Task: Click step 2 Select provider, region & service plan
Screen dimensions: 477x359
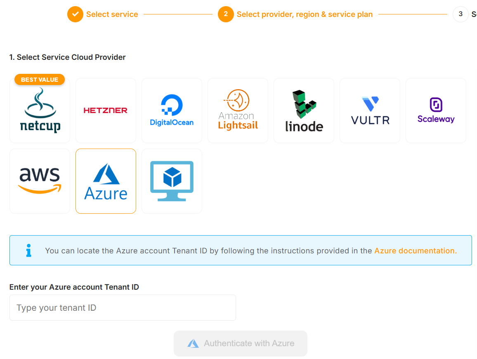Action: (x=305, y=14)
